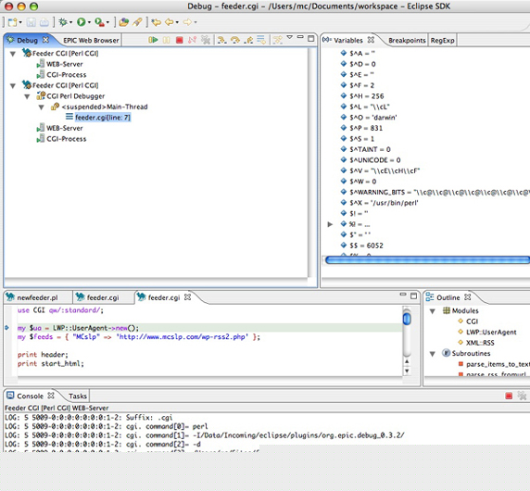Open the External Tools dropdown arrow
The width and height of the screenshot is (530, 491).
pos(107,22)
